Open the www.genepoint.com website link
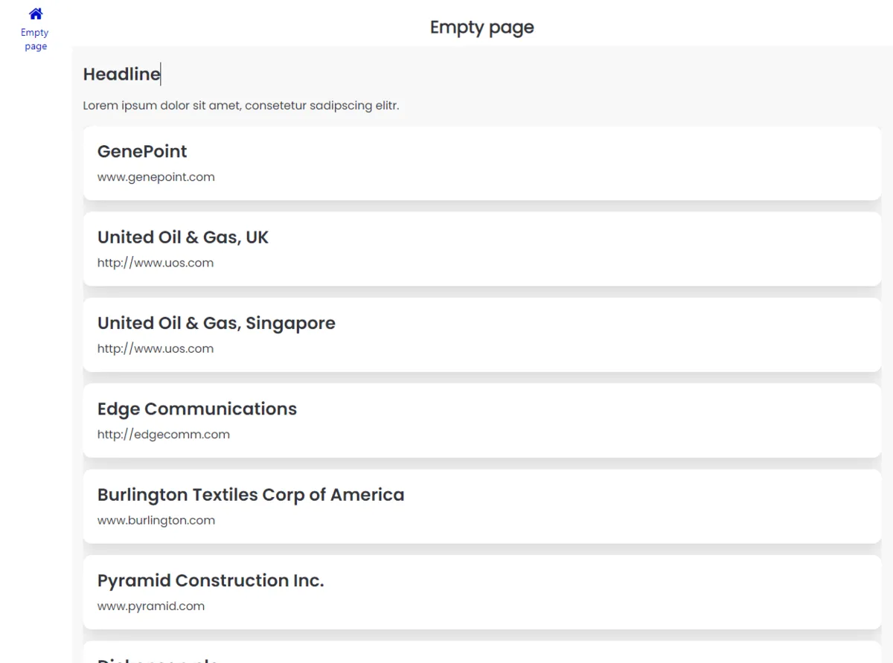The image size is (893, 663). 156,177
